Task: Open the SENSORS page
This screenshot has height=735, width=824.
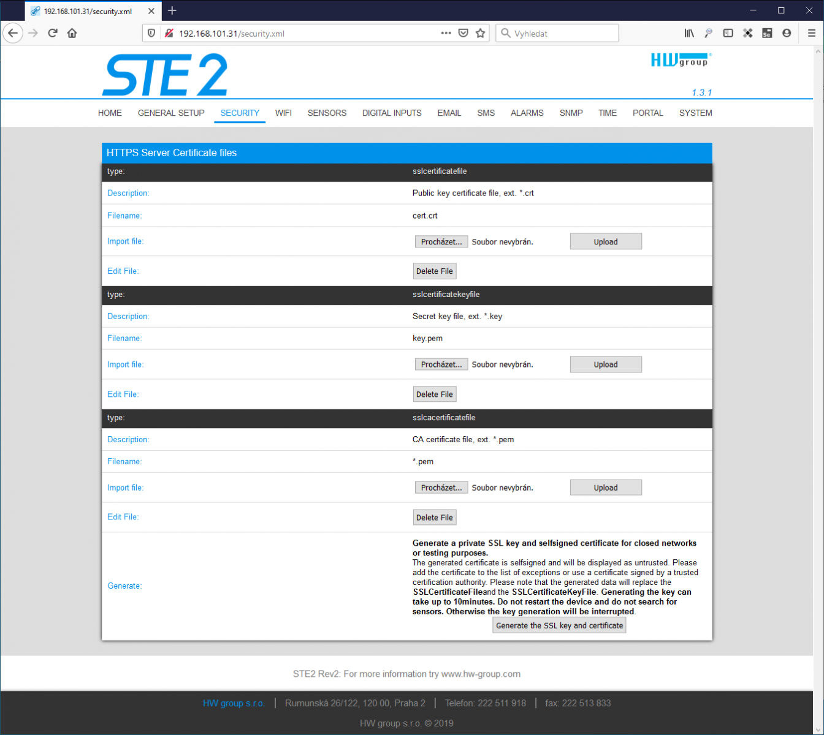Action: coord(327,113)
